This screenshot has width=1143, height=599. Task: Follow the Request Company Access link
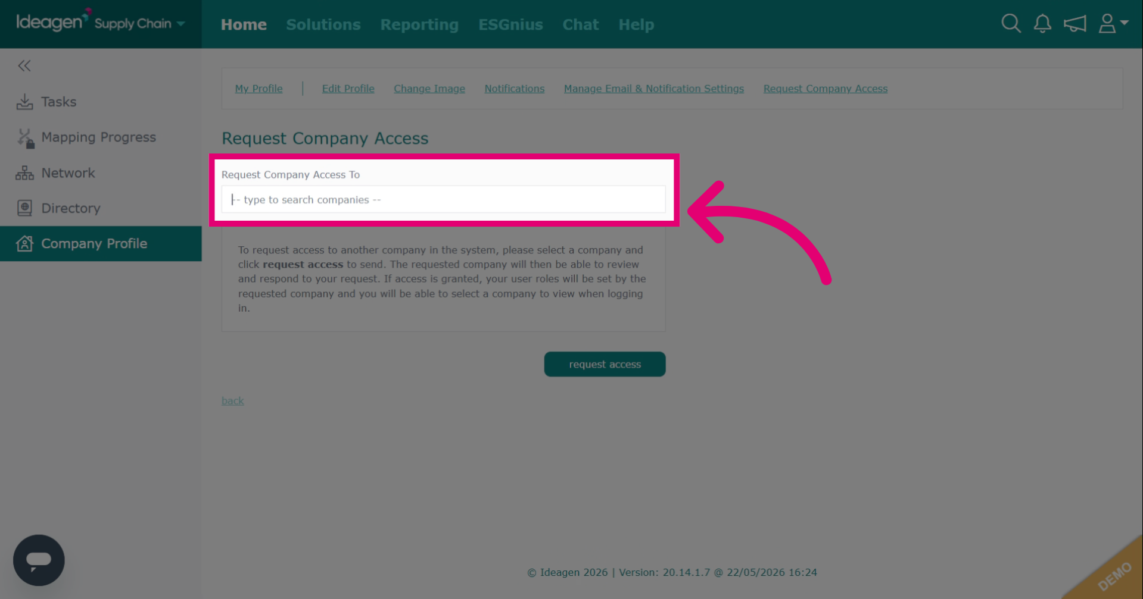(826, 89)
